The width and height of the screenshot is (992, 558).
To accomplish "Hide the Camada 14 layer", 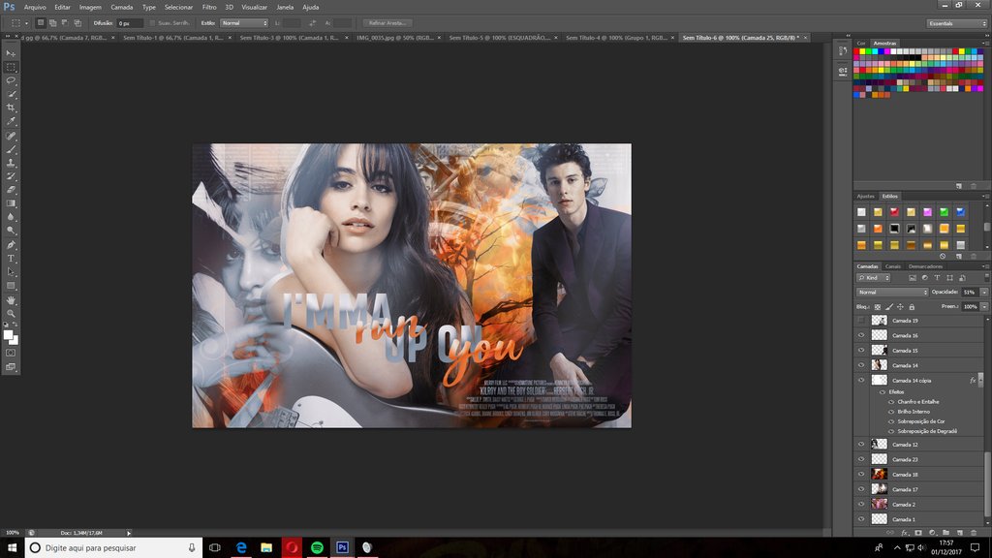I will (x=862, y=365).
